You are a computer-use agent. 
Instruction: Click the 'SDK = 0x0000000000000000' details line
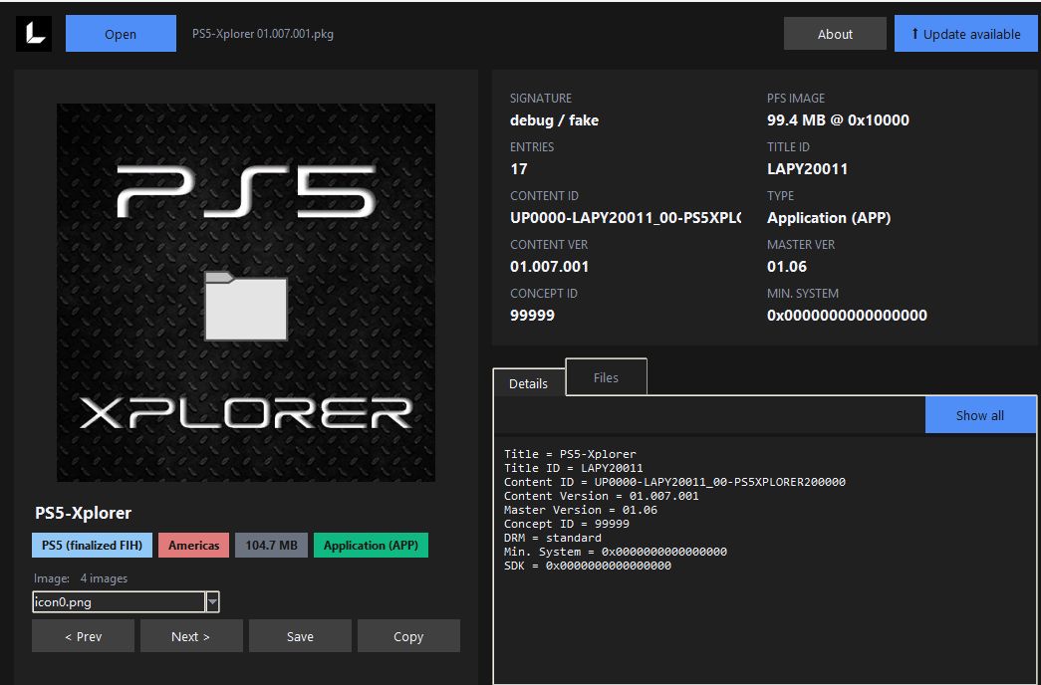[588, 566]
